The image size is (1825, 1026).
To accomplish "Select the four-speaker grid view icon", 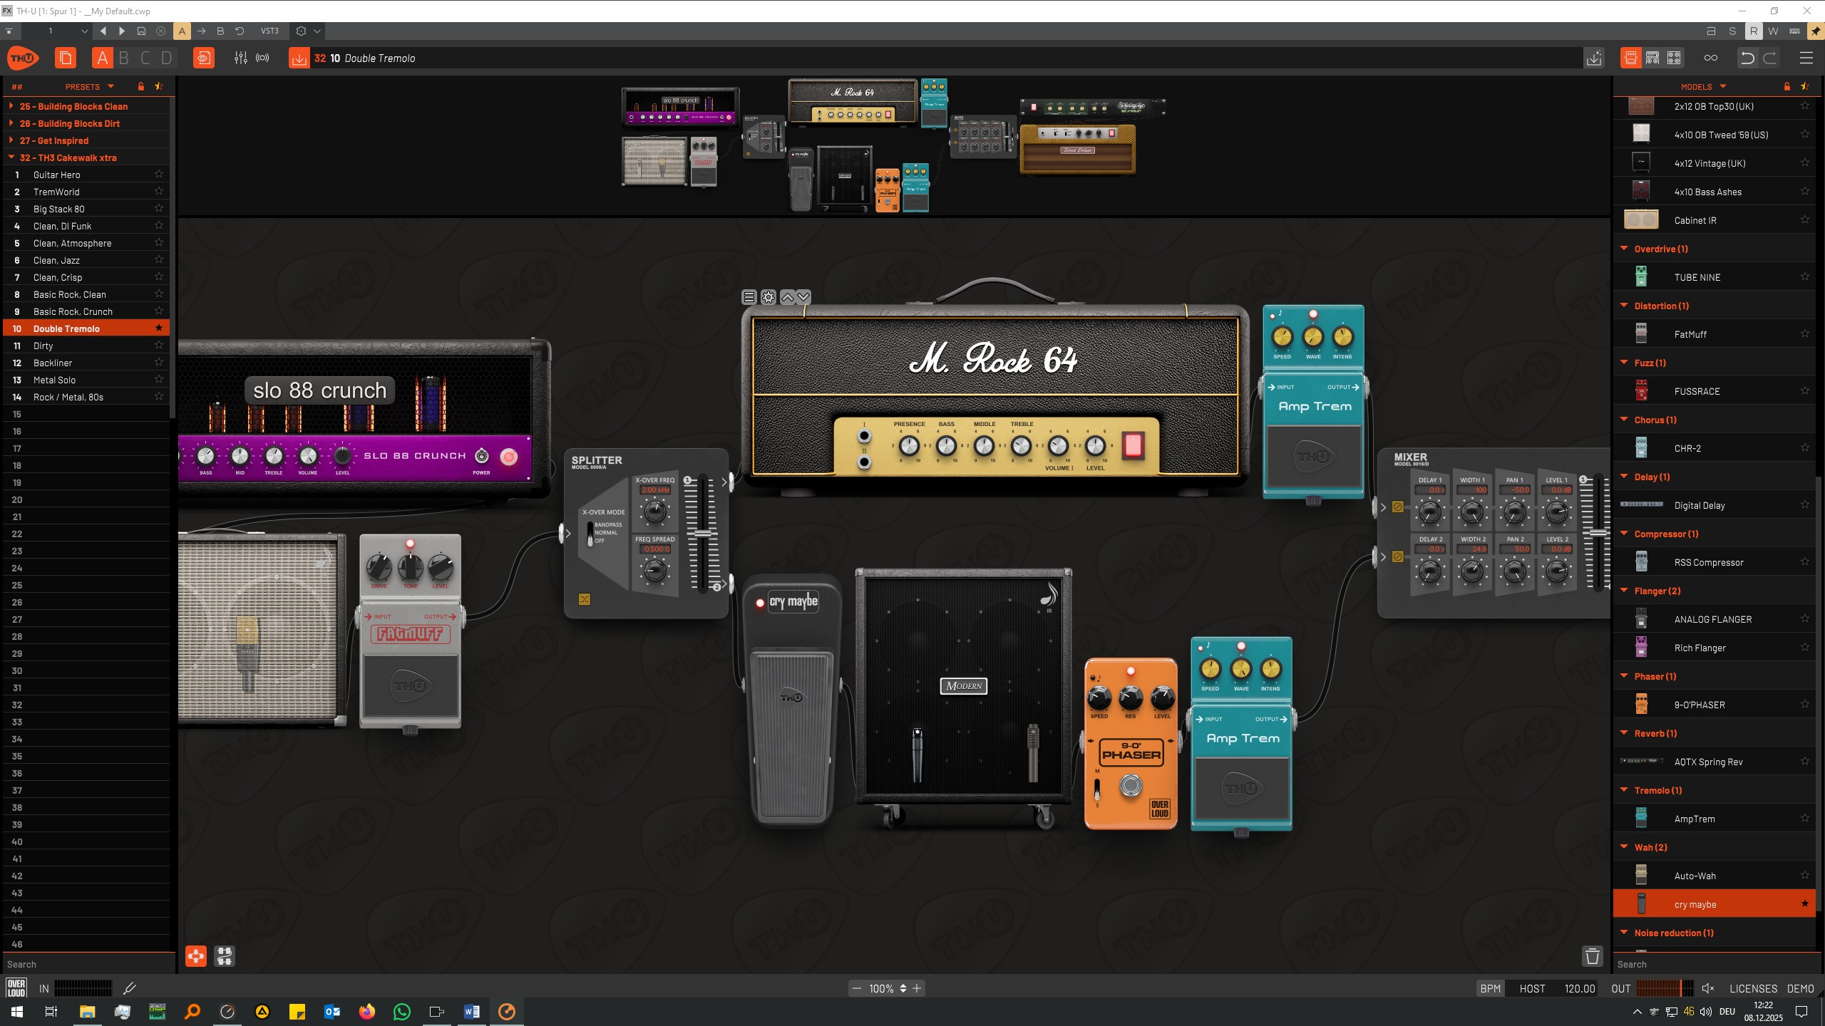I will (x=1674, y=58).
